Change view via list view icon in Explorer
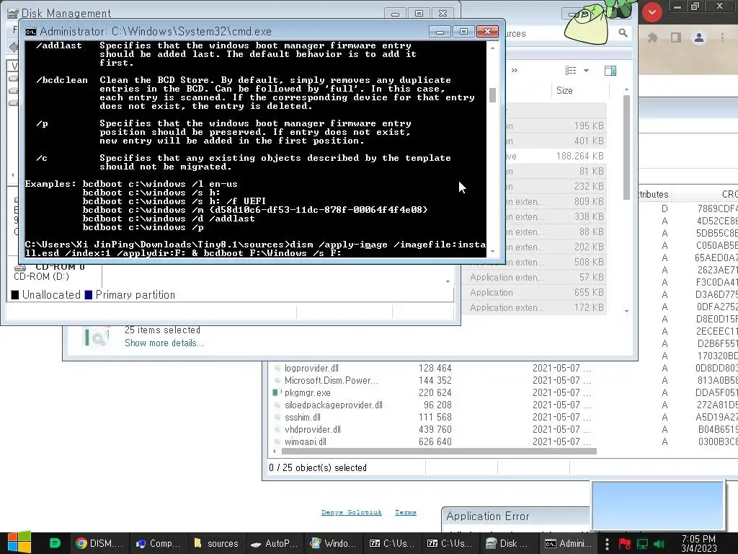The image size is (738, 554). click(x=571, y=71)
